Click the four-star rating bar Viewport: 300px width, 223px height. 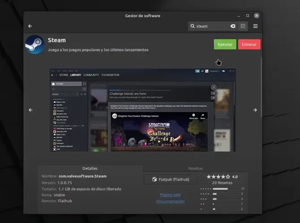coord(226,194)
